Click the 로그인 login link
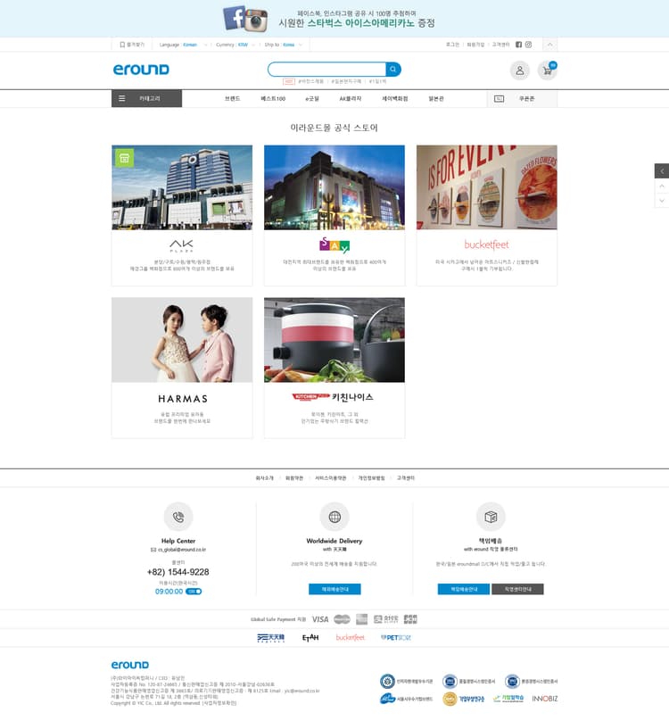 point(452,45)
